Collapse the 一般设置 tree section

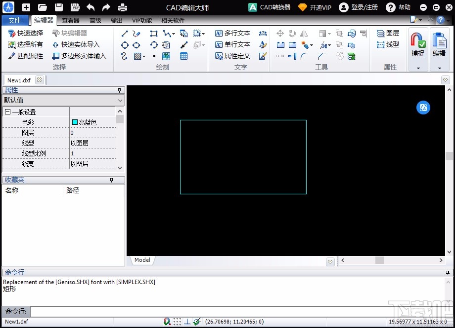[x=7, y=112]
